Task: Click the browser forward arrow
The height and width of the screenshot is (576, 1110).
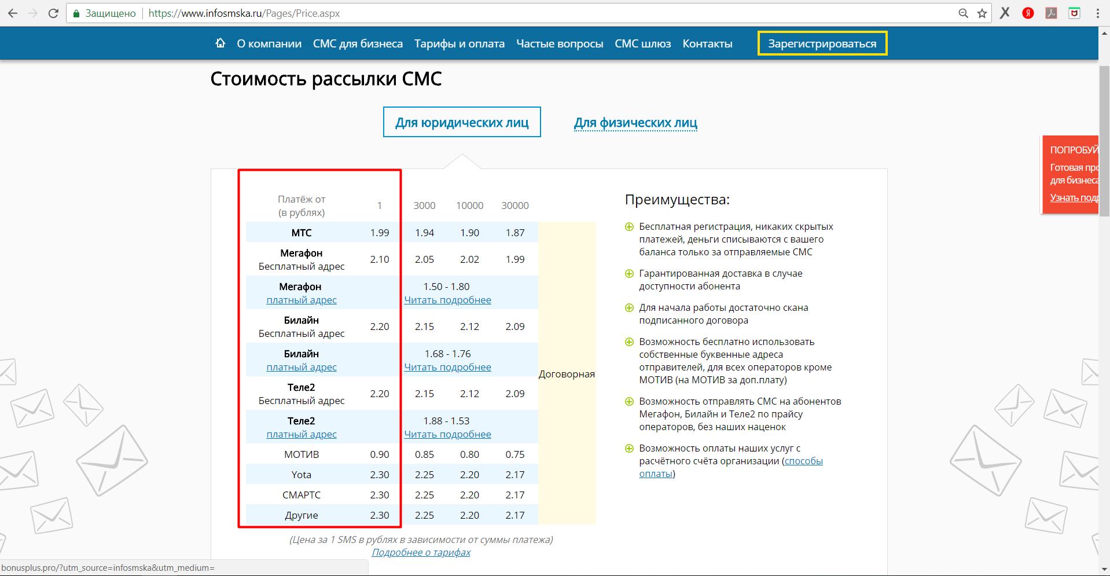Action: click(x=33, y=13)
